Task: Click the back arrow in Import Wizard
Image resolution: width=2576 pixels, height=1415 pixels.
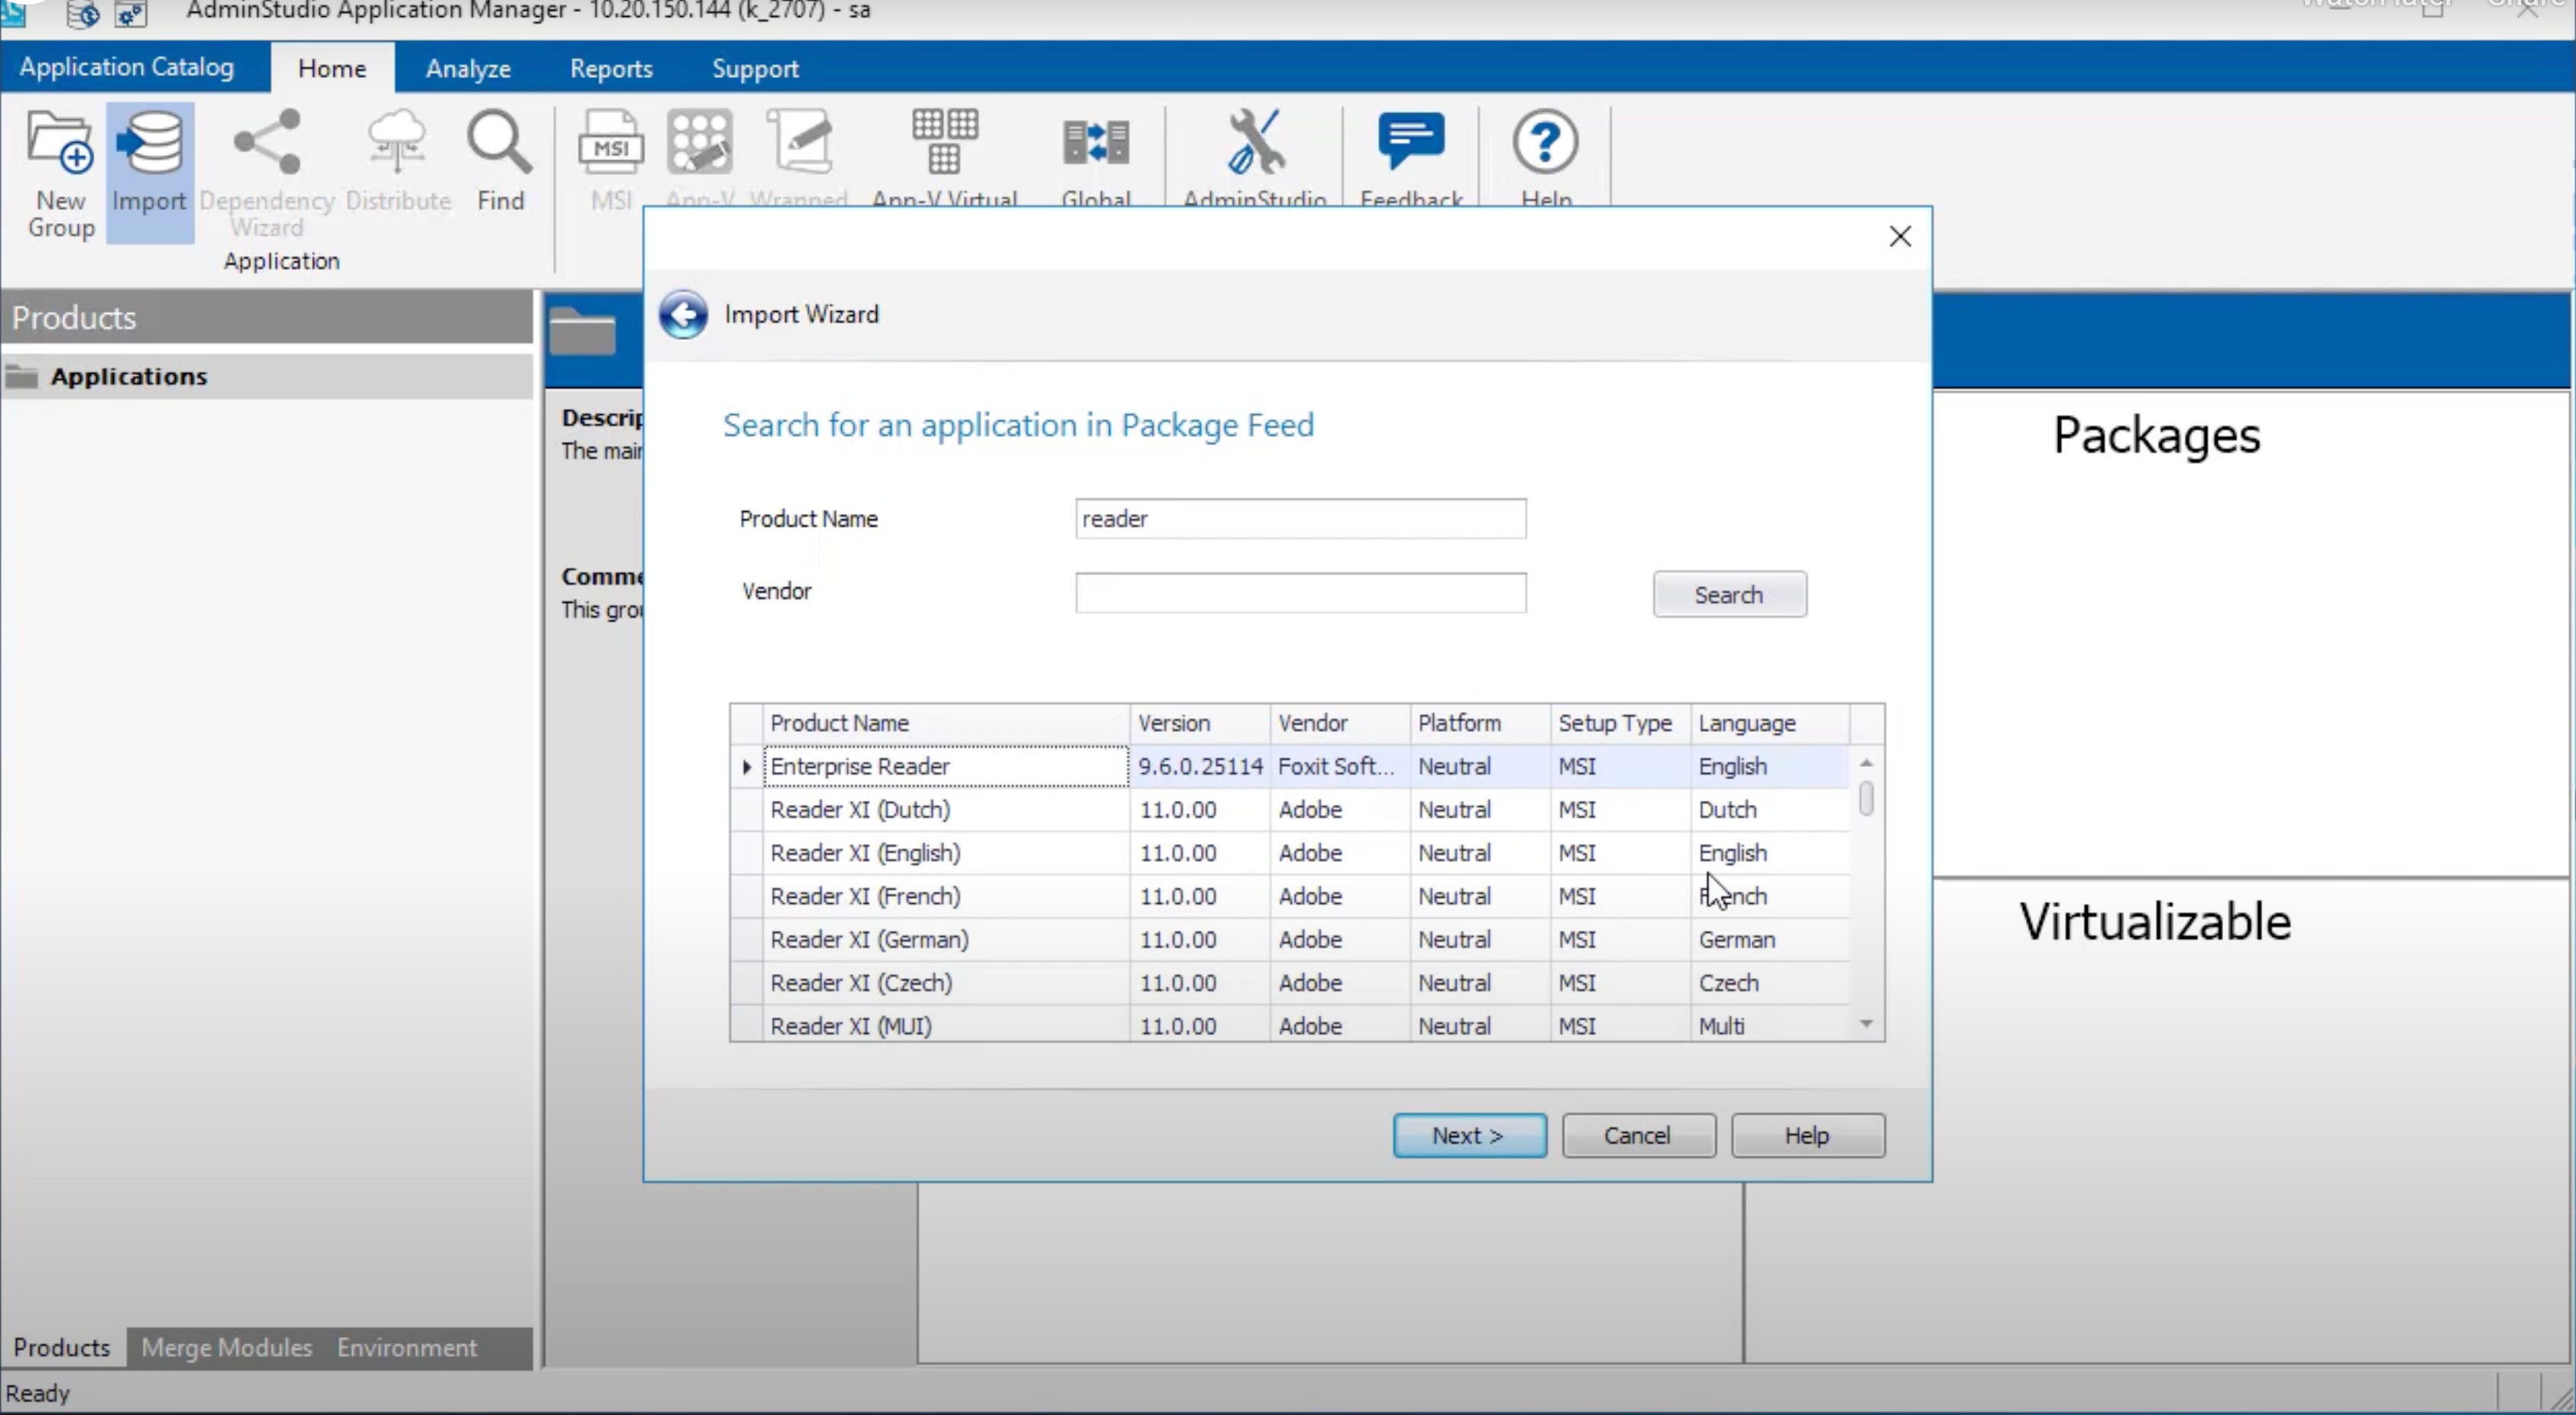Action: point(684,314)
